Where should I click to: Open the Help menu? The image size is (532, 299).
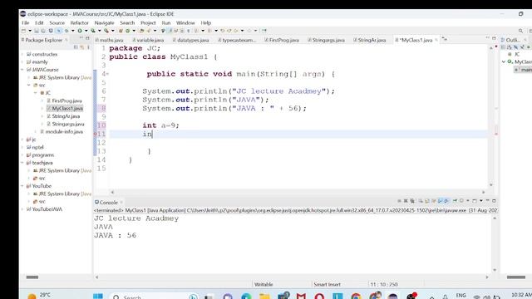(206, 22)
